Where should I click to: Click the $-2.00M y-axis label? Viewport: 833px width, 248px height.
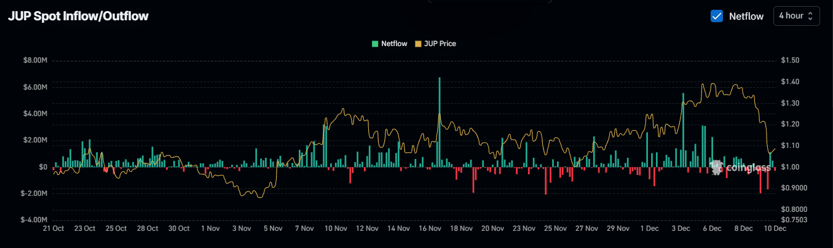pos(33,193)
